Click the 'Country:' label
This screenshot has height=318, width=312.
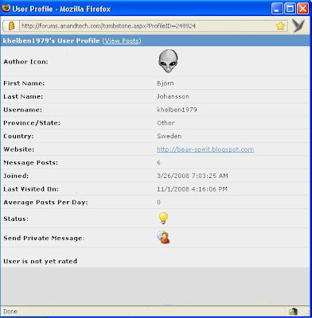pos(18,136)
